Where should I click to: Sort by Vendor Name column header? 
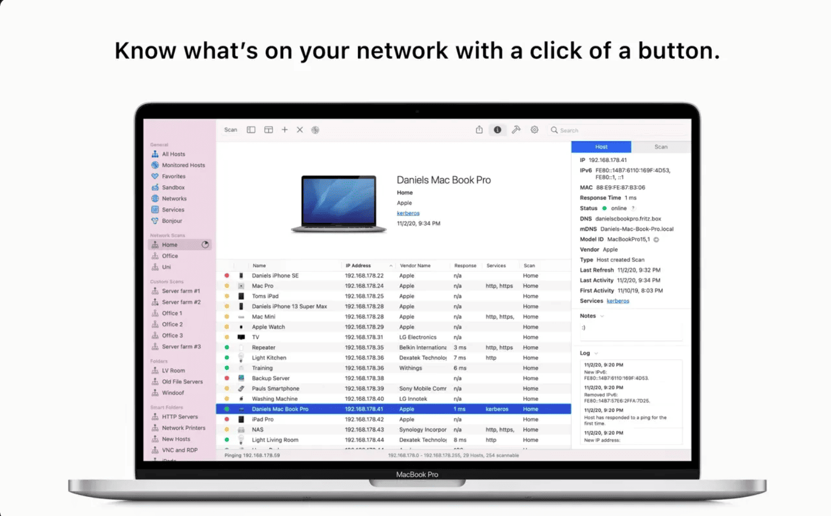click(415, 266)
